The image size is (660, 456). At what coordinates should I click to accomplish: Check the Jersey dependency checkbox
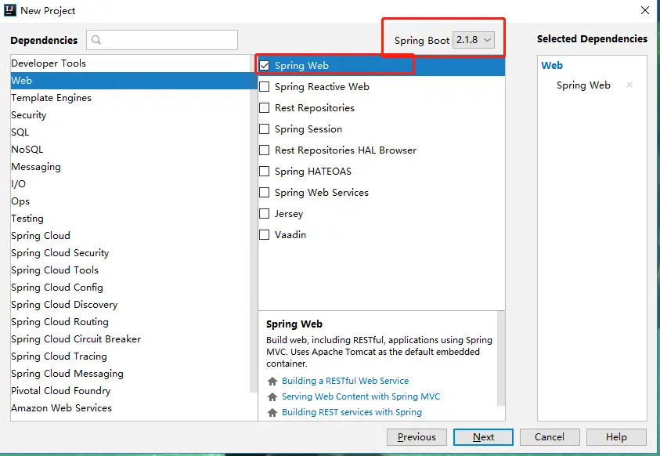(265, 213)
